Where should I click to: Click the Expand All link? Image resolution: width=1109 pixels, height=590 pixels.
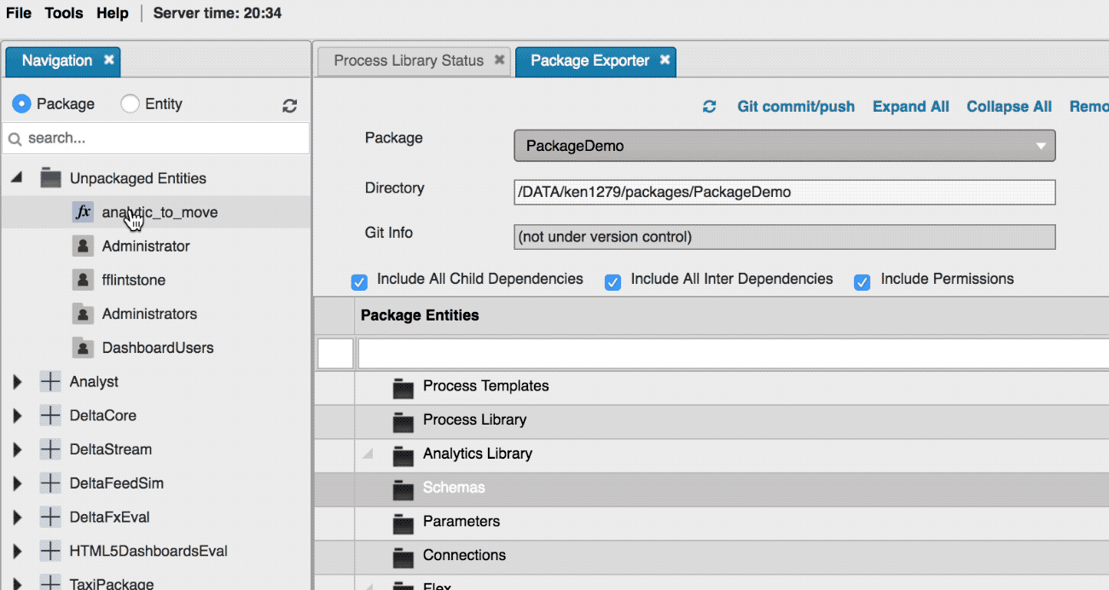pos(911,107)
